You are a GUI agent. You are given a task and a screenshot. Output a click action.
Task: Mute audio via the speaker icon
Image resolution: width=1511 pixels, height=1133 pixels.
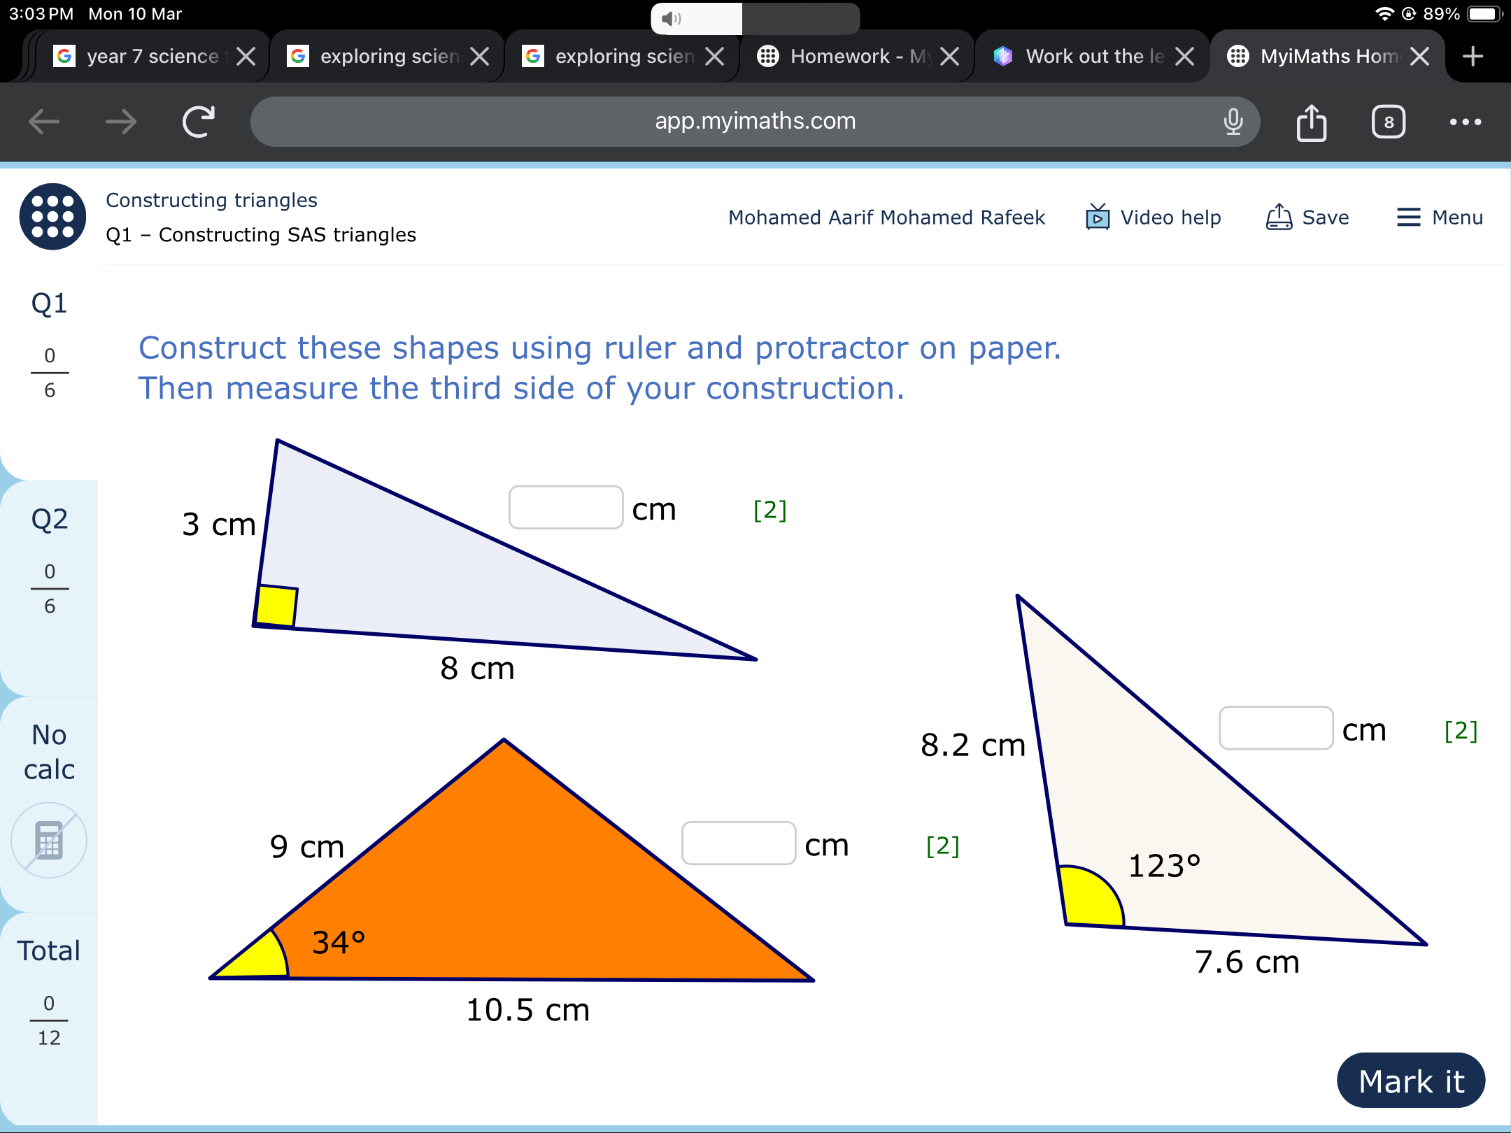click(671, 19)
